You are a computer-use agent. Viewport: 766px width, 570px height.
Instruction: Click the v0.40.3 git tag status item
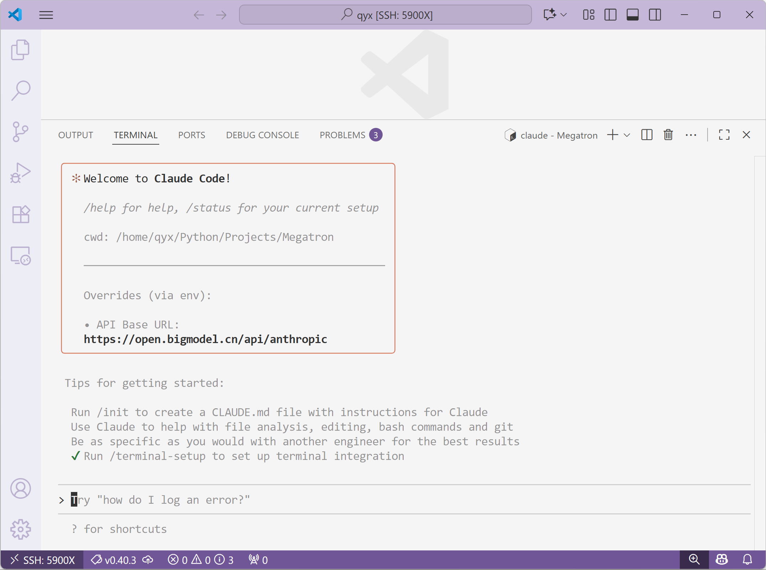[114, 560]
